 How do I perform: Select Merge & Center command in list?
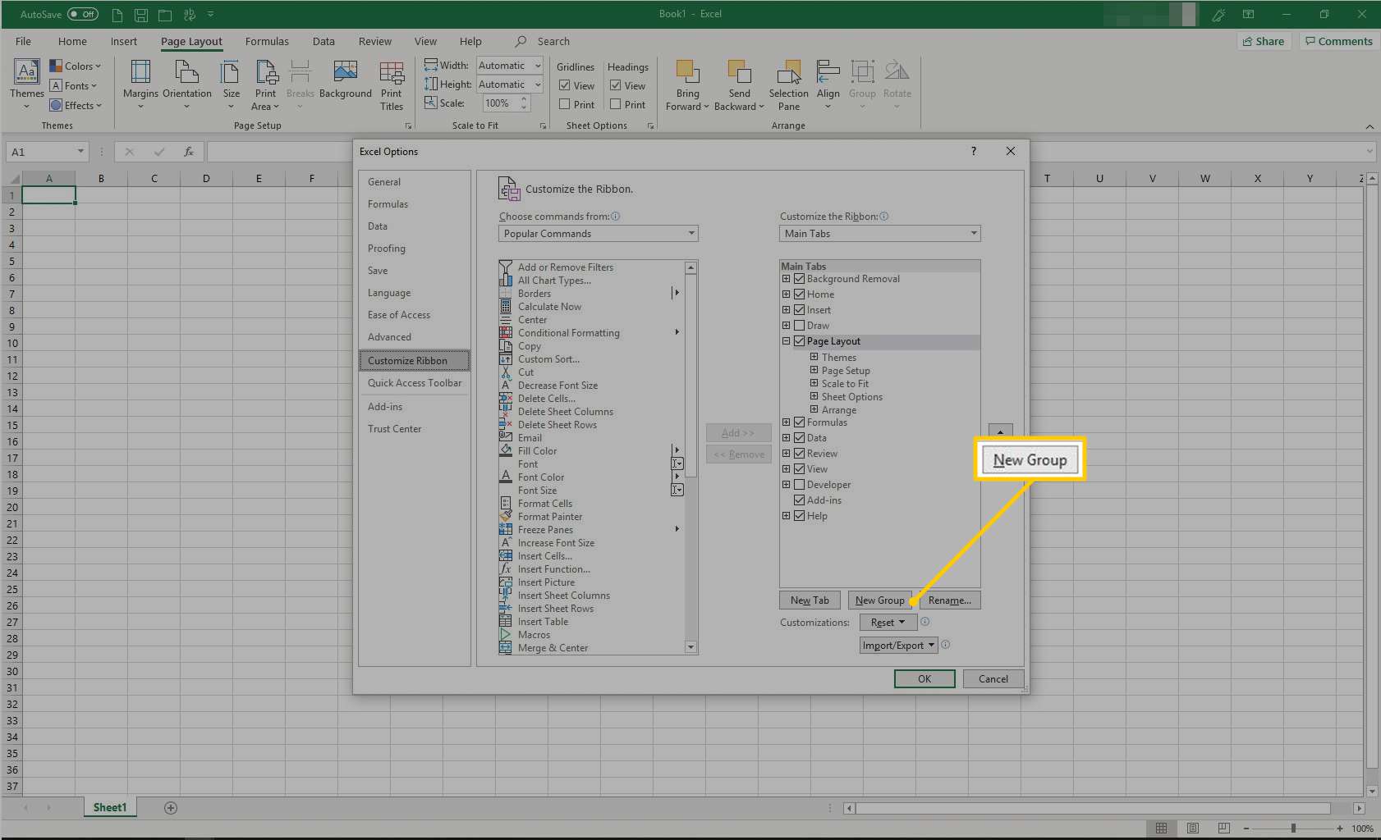tap(553, 648)
